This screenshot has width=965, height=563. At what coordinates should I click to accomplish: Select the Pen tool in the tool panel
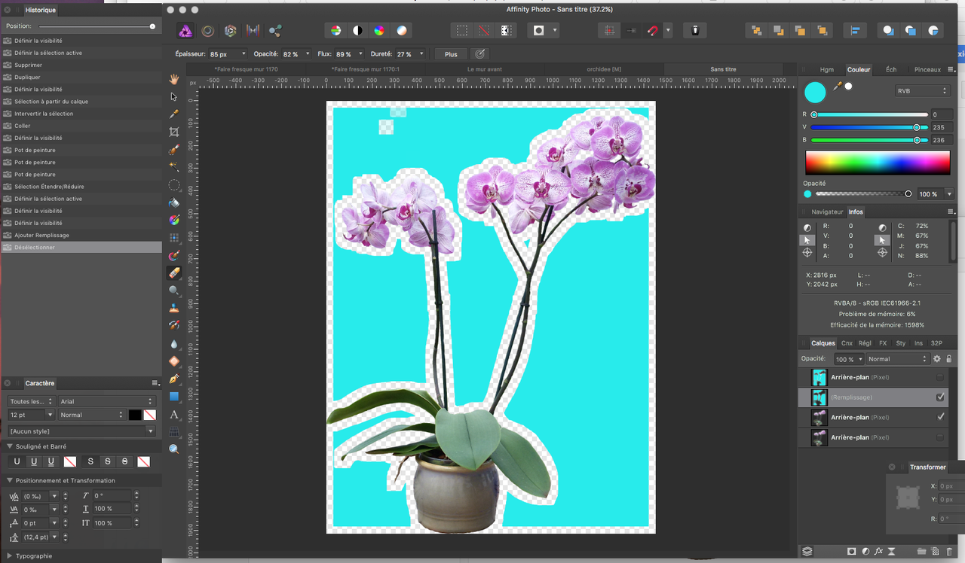click(174, 379)
